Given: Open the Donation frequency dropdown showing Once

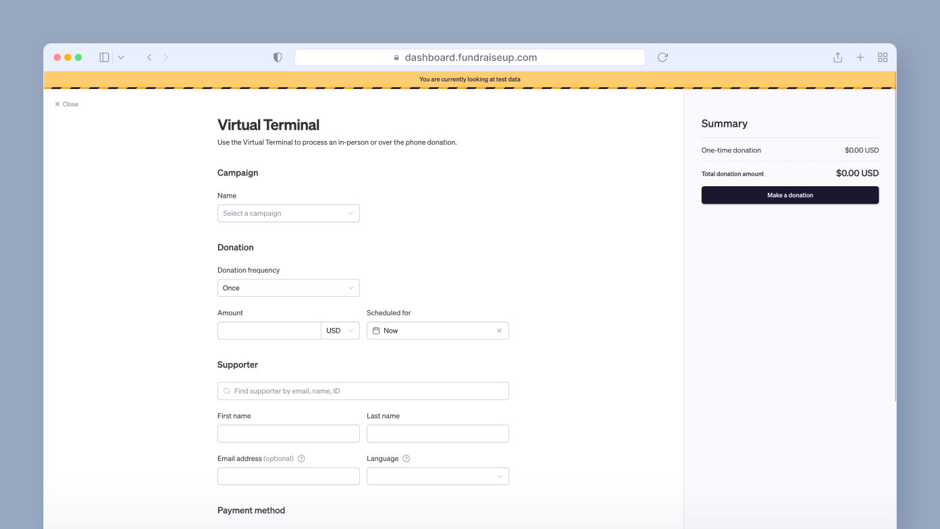Looking at the screenshot, I should [x=288, y=287].
